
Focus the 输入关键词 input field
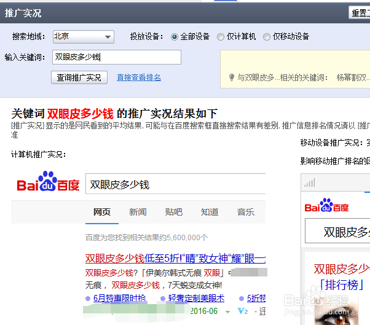point(117,57)
